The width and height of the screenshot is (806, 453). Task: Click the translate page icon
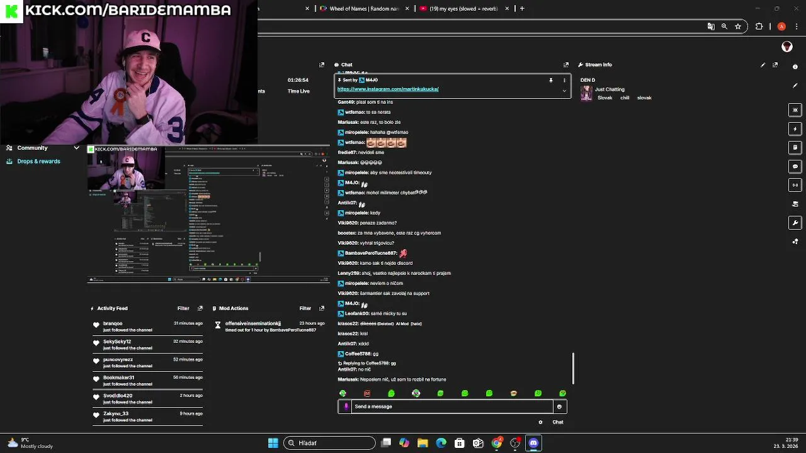tap(711, 26)
